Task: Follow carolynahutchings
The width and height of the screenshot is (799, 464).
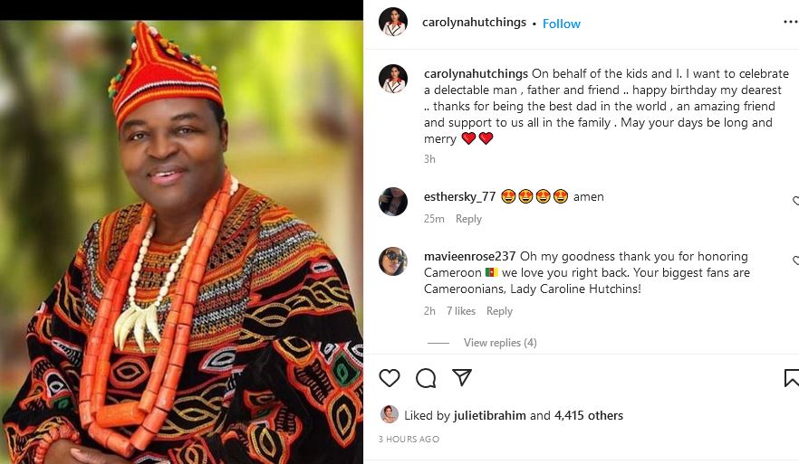Action: (562, 24)
